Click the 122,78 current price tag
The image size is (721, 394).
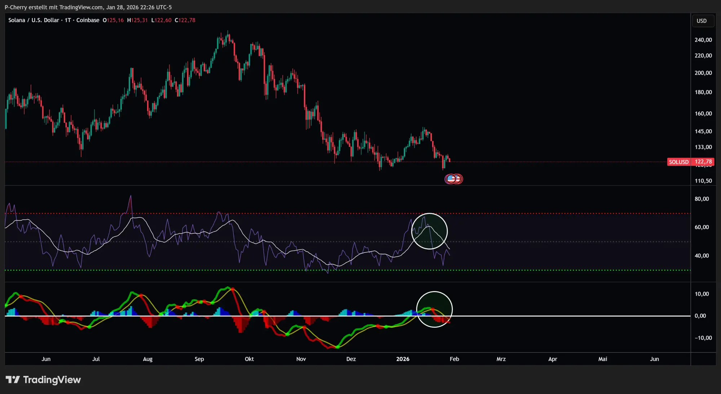[703, 161]
